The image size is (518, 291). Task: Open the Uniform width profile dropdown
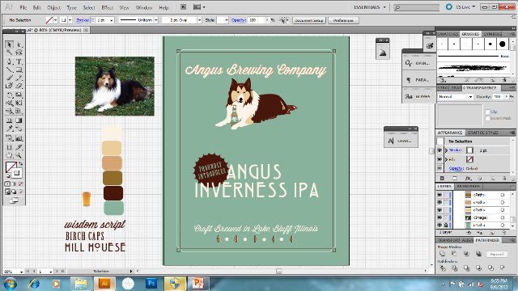click(156, 20)
